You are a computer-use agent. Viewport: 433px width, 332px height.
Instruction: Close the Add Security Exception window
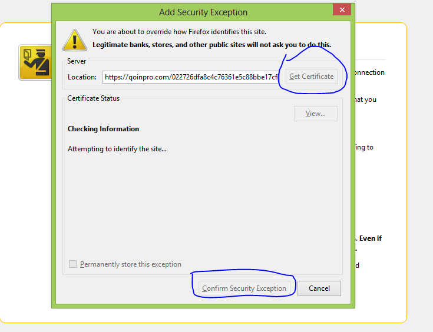tap(342, 9)
